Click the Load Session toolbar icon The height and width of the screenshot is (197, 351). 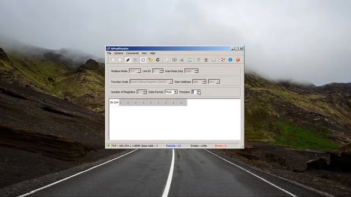(x=112, y=60)
